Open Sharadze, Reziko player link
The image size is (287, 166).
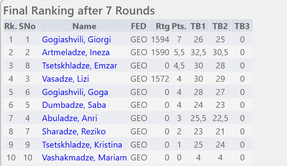[x=74, y=131]
